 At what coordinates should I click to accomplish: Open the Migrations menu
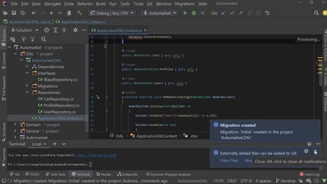(x=184, y=4)
